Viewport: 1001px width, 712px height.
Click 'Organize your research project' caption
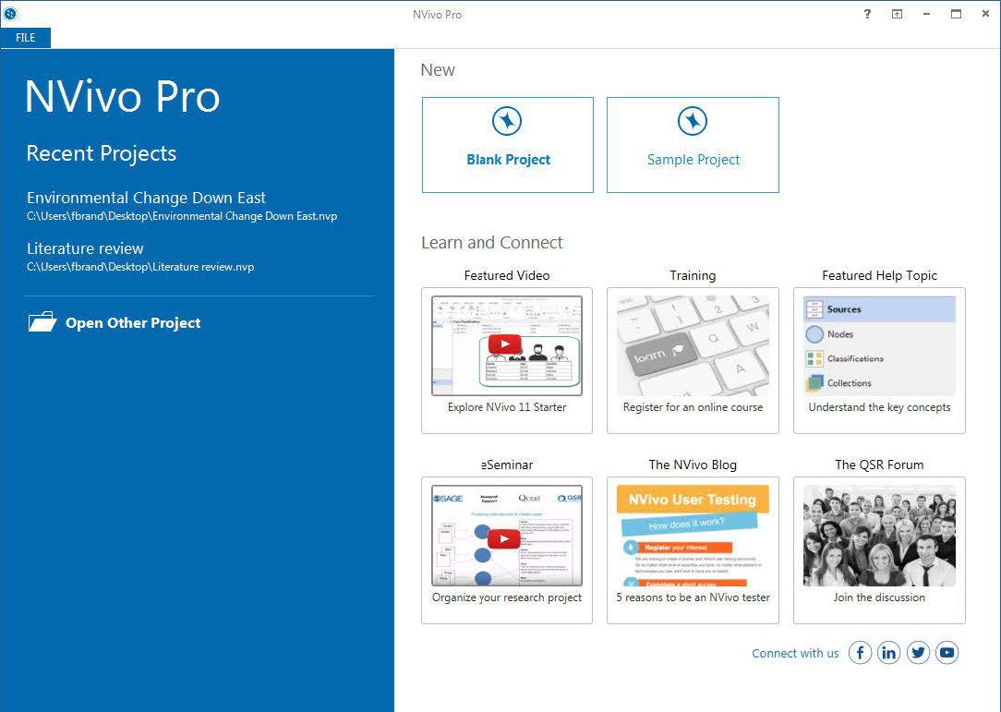(x=507, y=597)
